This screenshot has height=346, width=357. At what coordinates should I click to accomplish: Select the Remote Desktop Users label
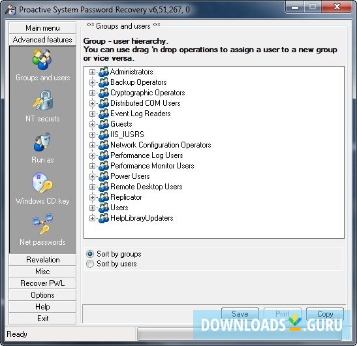tap(146, 187)
